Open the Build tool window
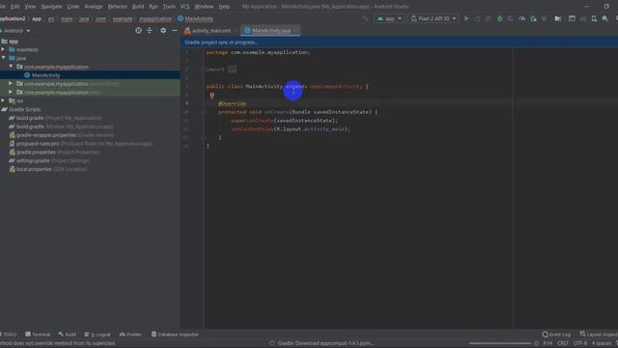The image size is (618, 348). click(67, 334)
